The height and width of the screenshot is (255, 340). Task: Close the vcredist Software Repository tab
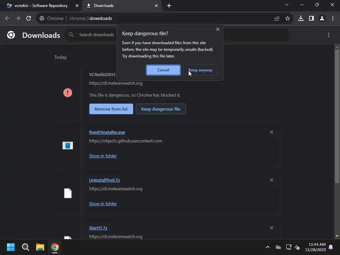(77, 6)
